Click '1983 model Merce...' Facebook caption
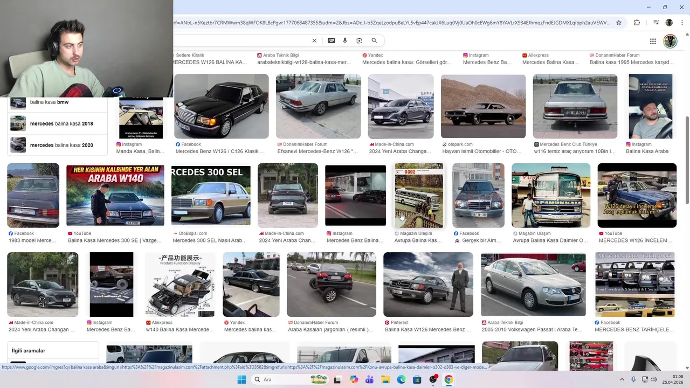 32,240
